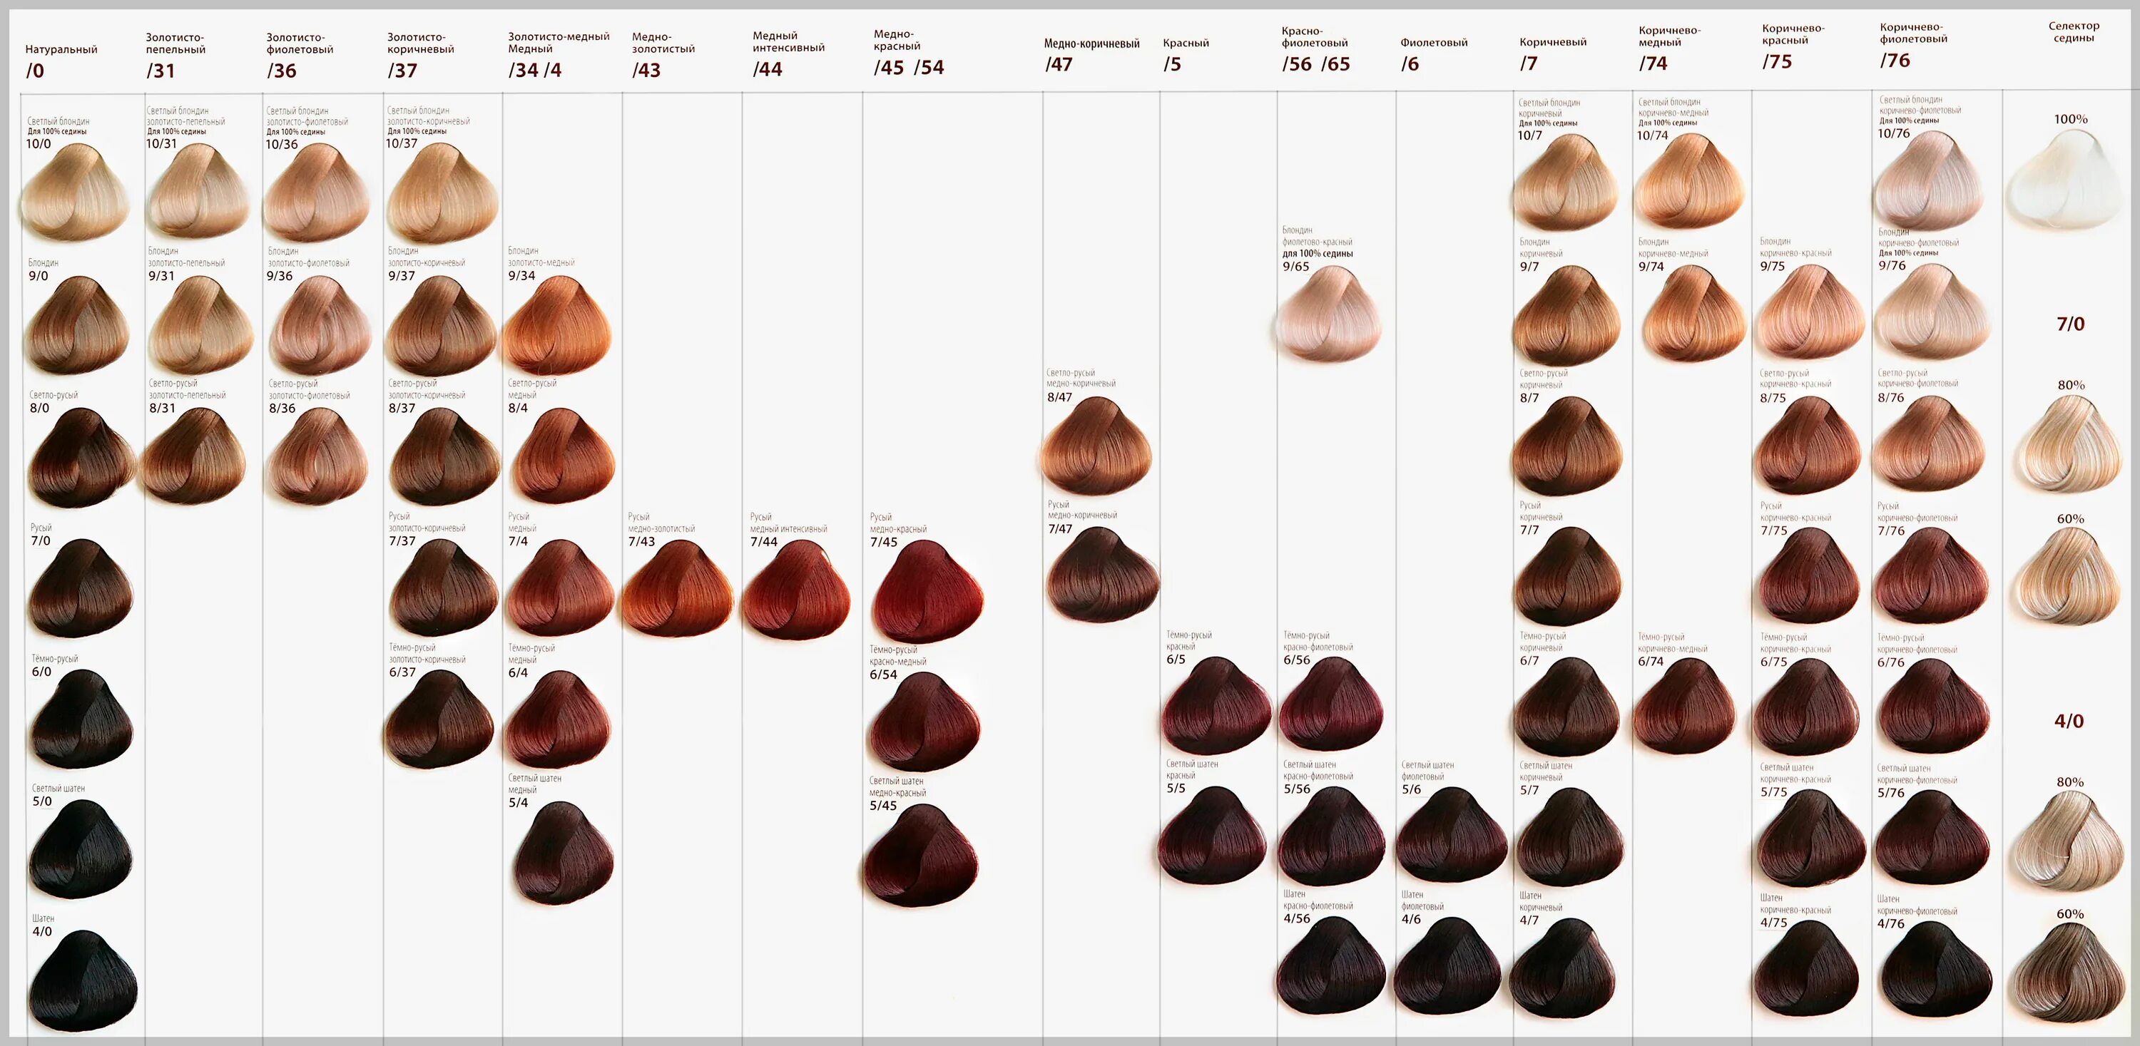Click the Селектор седины heading
The width and height of the screenshot is (2140, 1046).
[2073, 32]
